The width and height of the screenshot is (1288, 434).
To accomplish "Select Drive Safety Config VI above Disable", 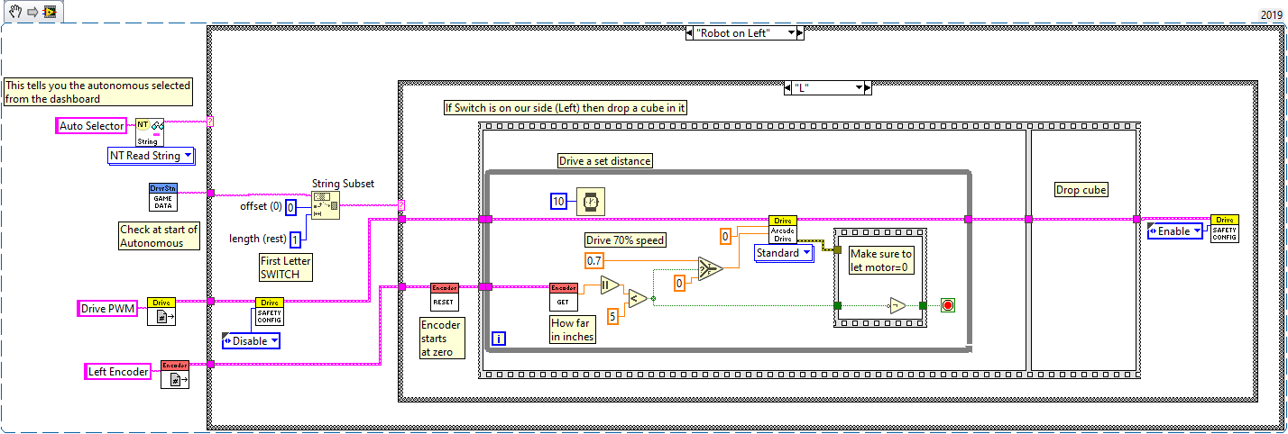I will (x=270, y=312).
